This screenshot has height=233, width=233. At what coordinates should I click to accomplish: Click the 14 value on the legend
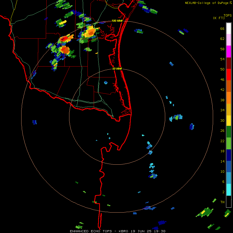point(222,161)
